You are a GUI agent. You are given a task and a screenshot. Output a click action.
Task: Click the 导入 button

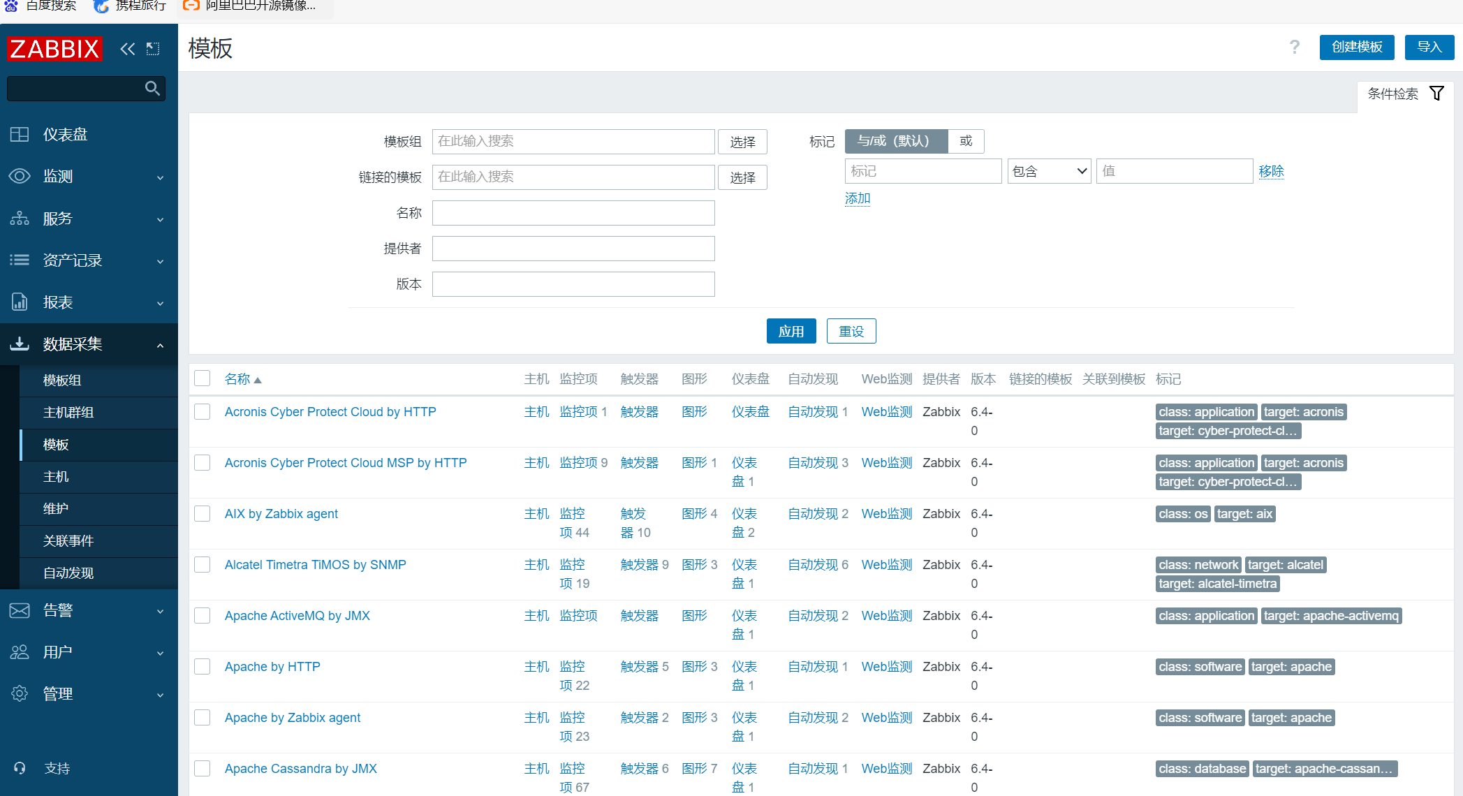tap(1429, 47)
